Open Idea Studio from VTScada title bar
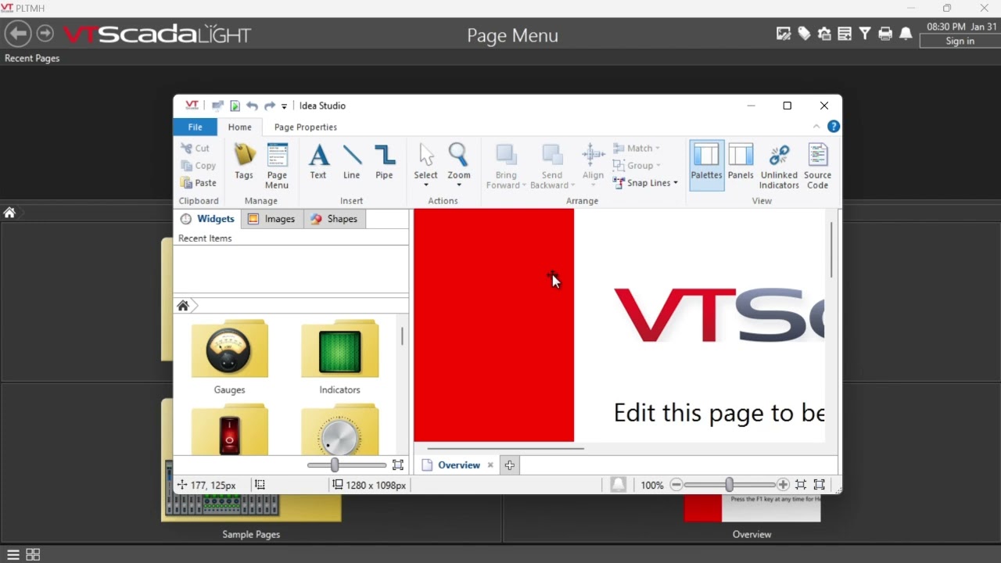 pyautogui.click(x=784, y=34)
